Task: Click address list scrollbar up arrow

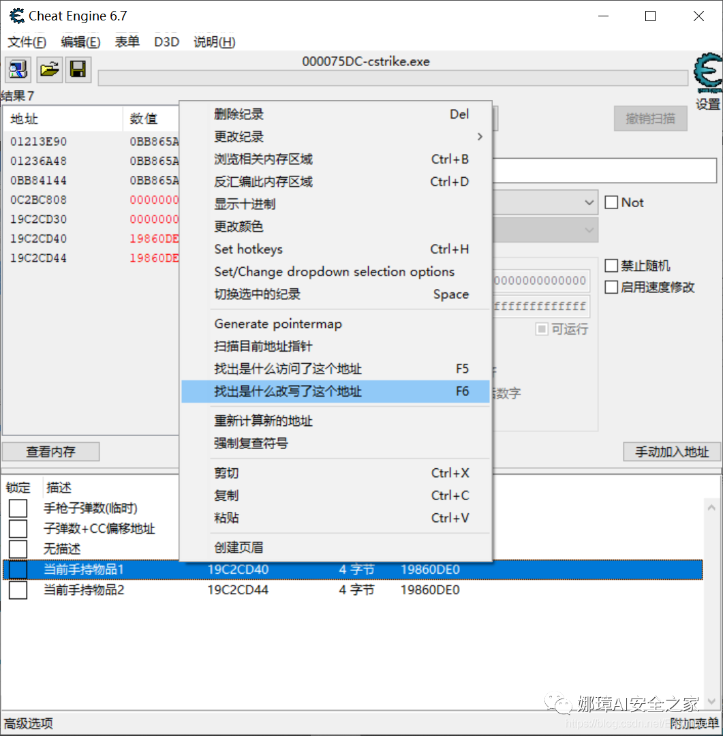Action: (x=711, y=508)
